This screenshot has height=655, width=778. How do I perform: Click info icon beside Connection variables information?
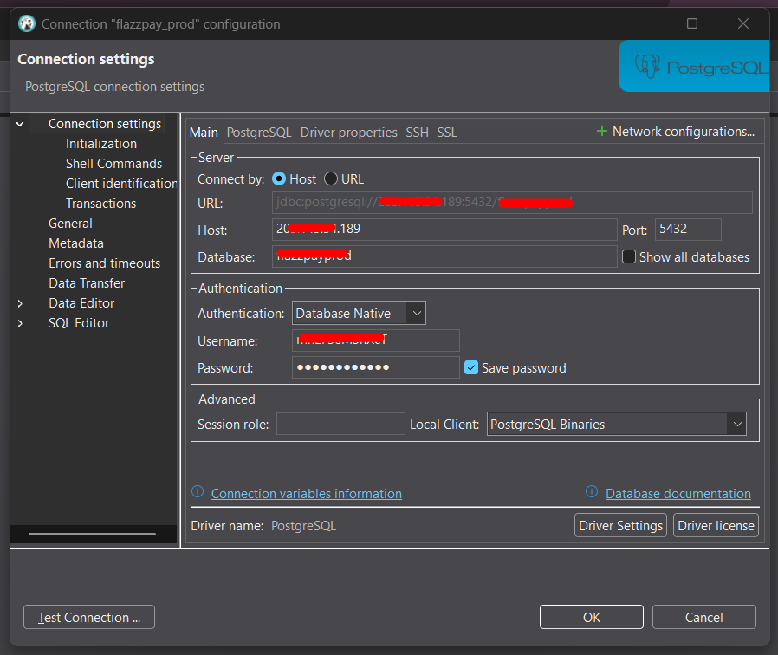pyautogui.click(x=198, y=492)
